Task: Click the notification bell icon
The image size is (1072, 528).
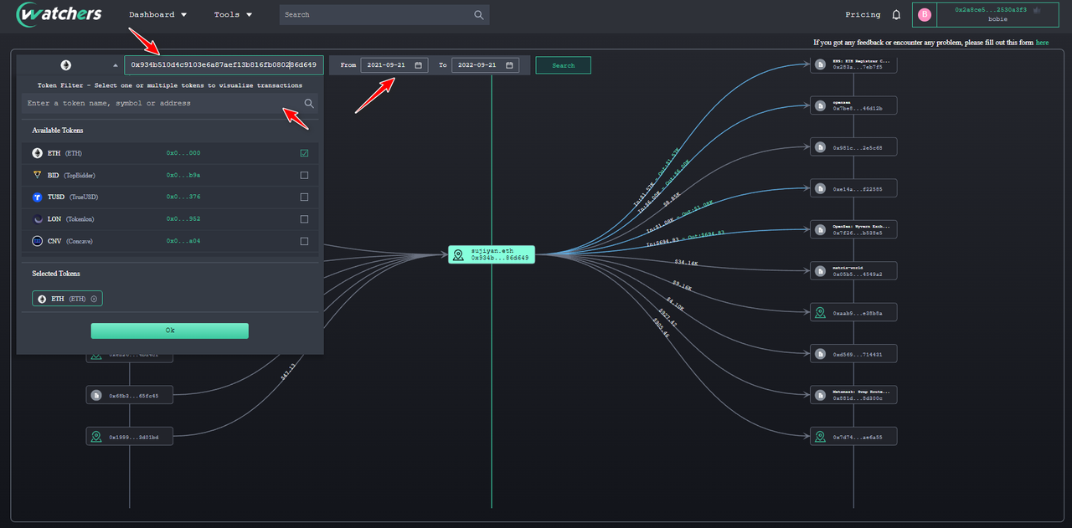Action: 896,15
